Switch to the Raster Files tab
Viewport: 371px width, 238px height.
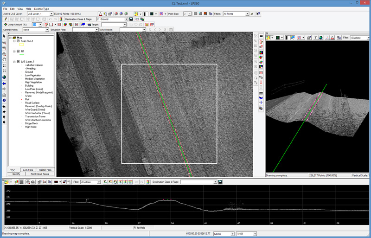45,170
